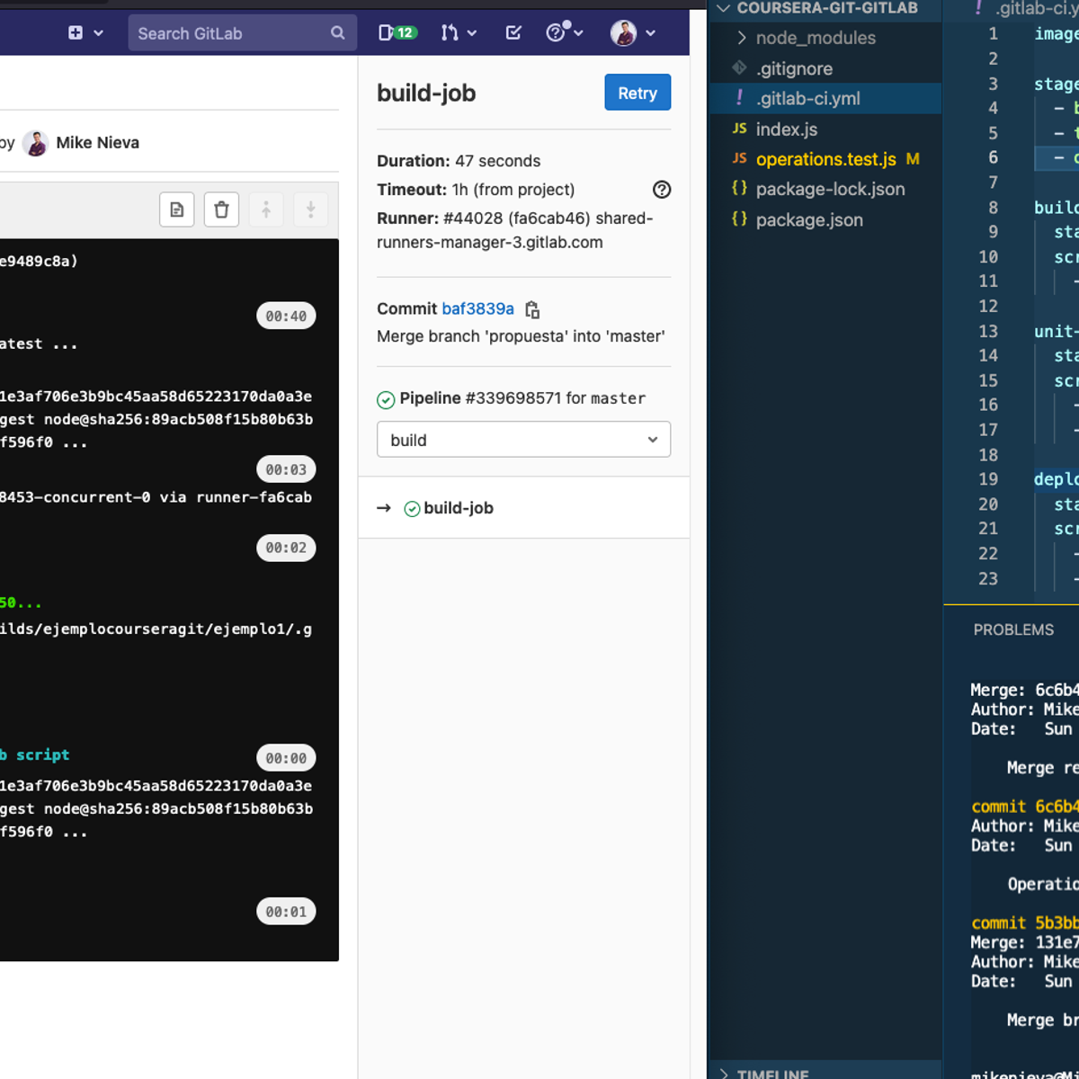Image resolution: width=1079 pixels, height=1079 pixels.
Task: Open commit baf3839a link
Action: 477,308
